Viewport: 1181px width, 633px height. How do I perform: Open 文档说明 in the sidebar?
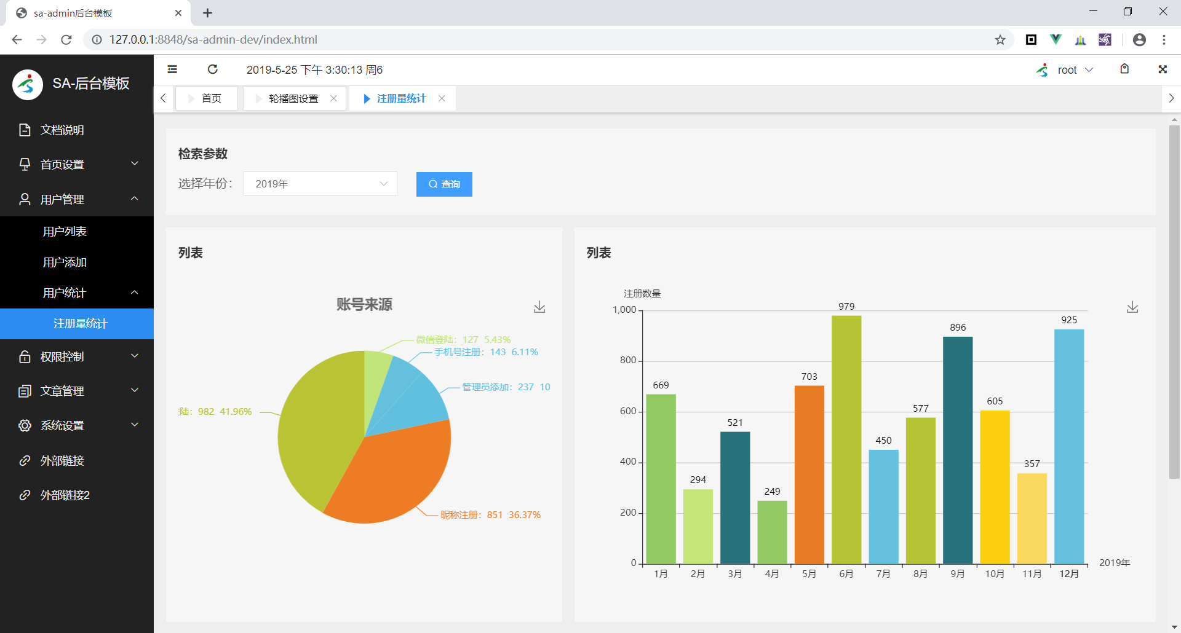(77, 130)
